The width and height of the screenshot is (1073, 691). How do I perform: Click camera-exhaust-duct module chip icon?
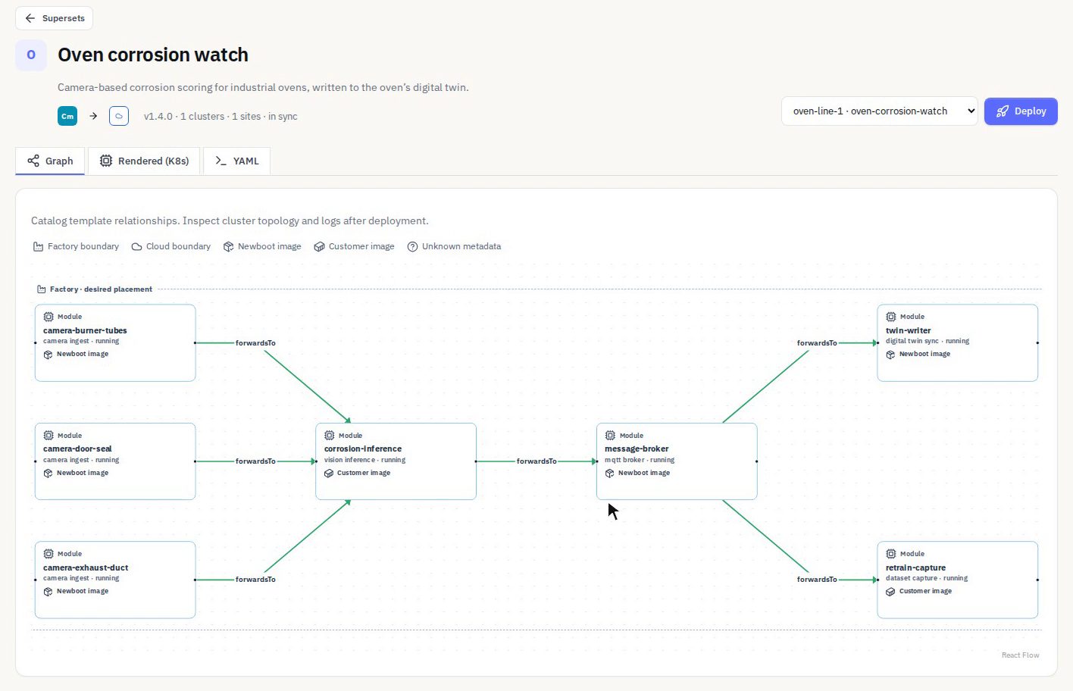pos(48,554)
